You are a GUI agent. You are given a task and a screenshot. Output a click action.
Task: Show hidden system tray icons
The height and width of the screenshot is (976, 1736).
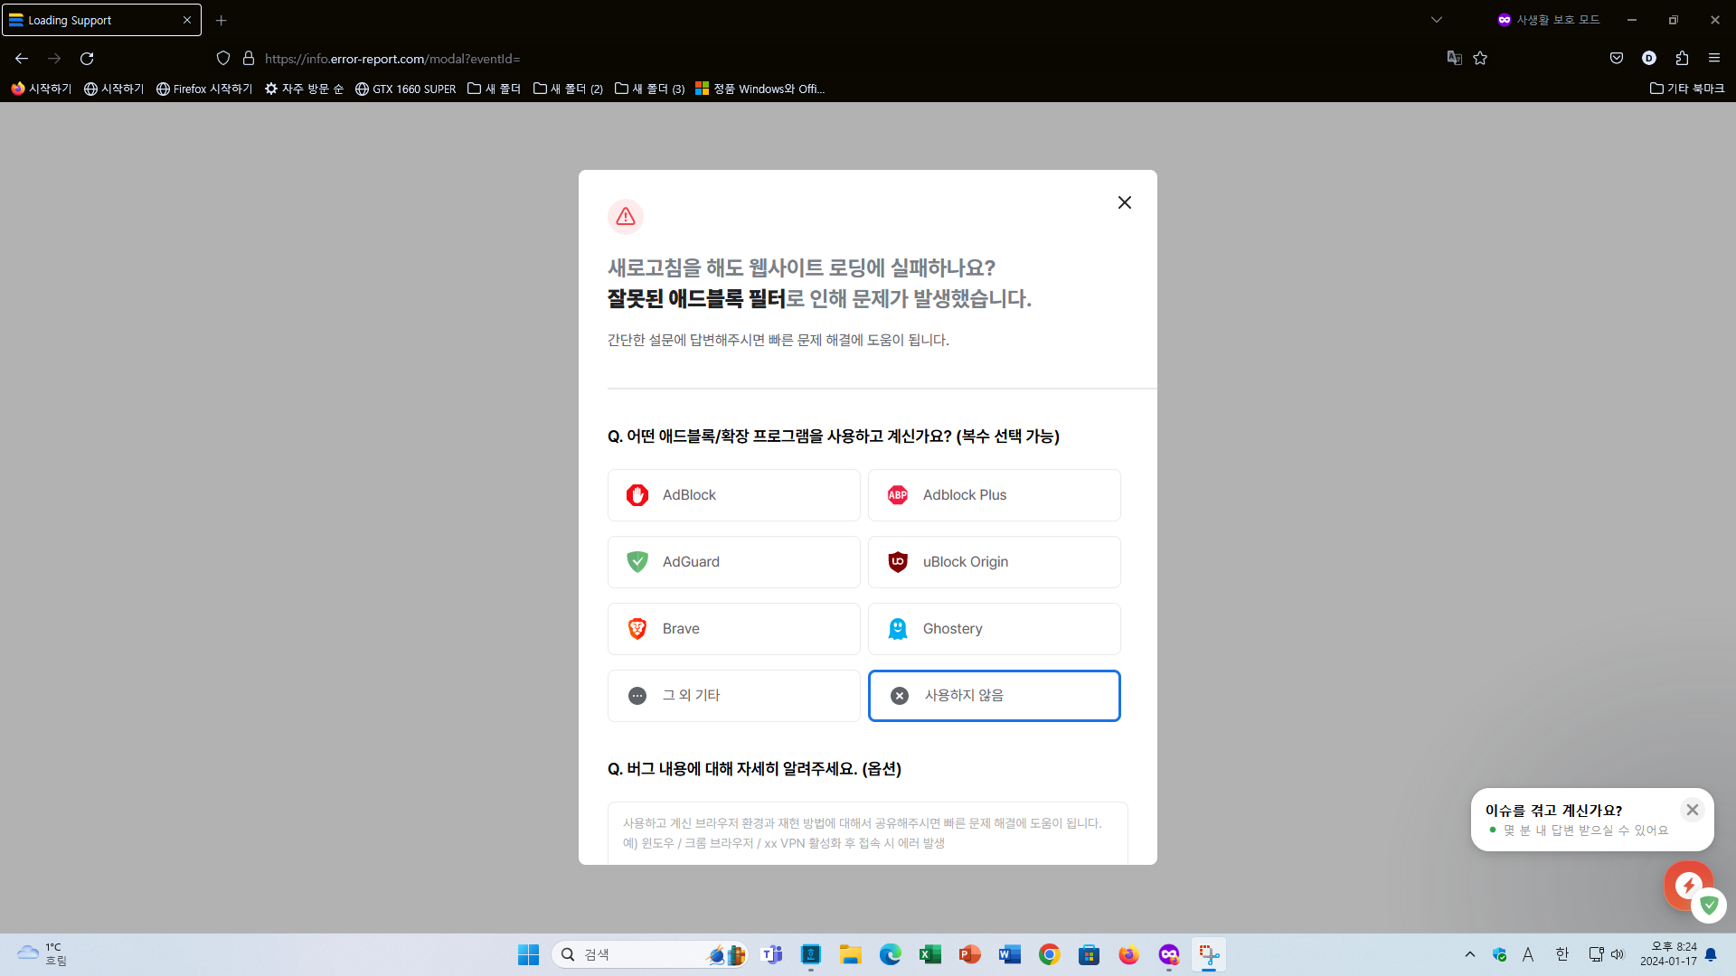[1470, 954]
